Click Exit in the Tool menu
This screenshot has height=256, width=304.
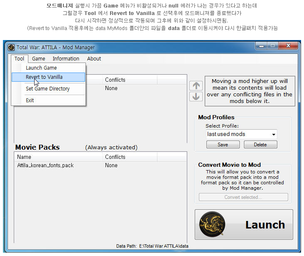[x=48, y=100]
